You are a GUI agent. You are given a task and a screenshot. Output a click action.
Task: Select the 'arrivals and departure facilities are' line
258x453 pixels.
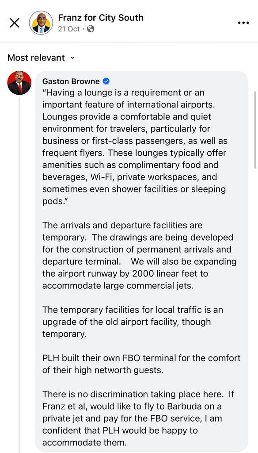click(123, 225)
